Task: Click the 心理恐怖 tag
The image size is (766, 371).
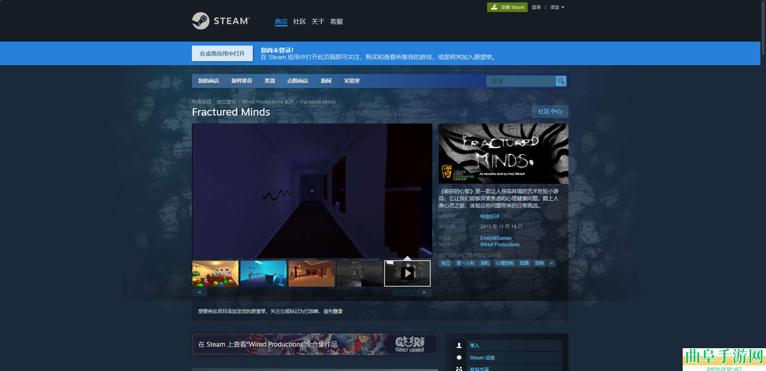Action: coord(505,263)
